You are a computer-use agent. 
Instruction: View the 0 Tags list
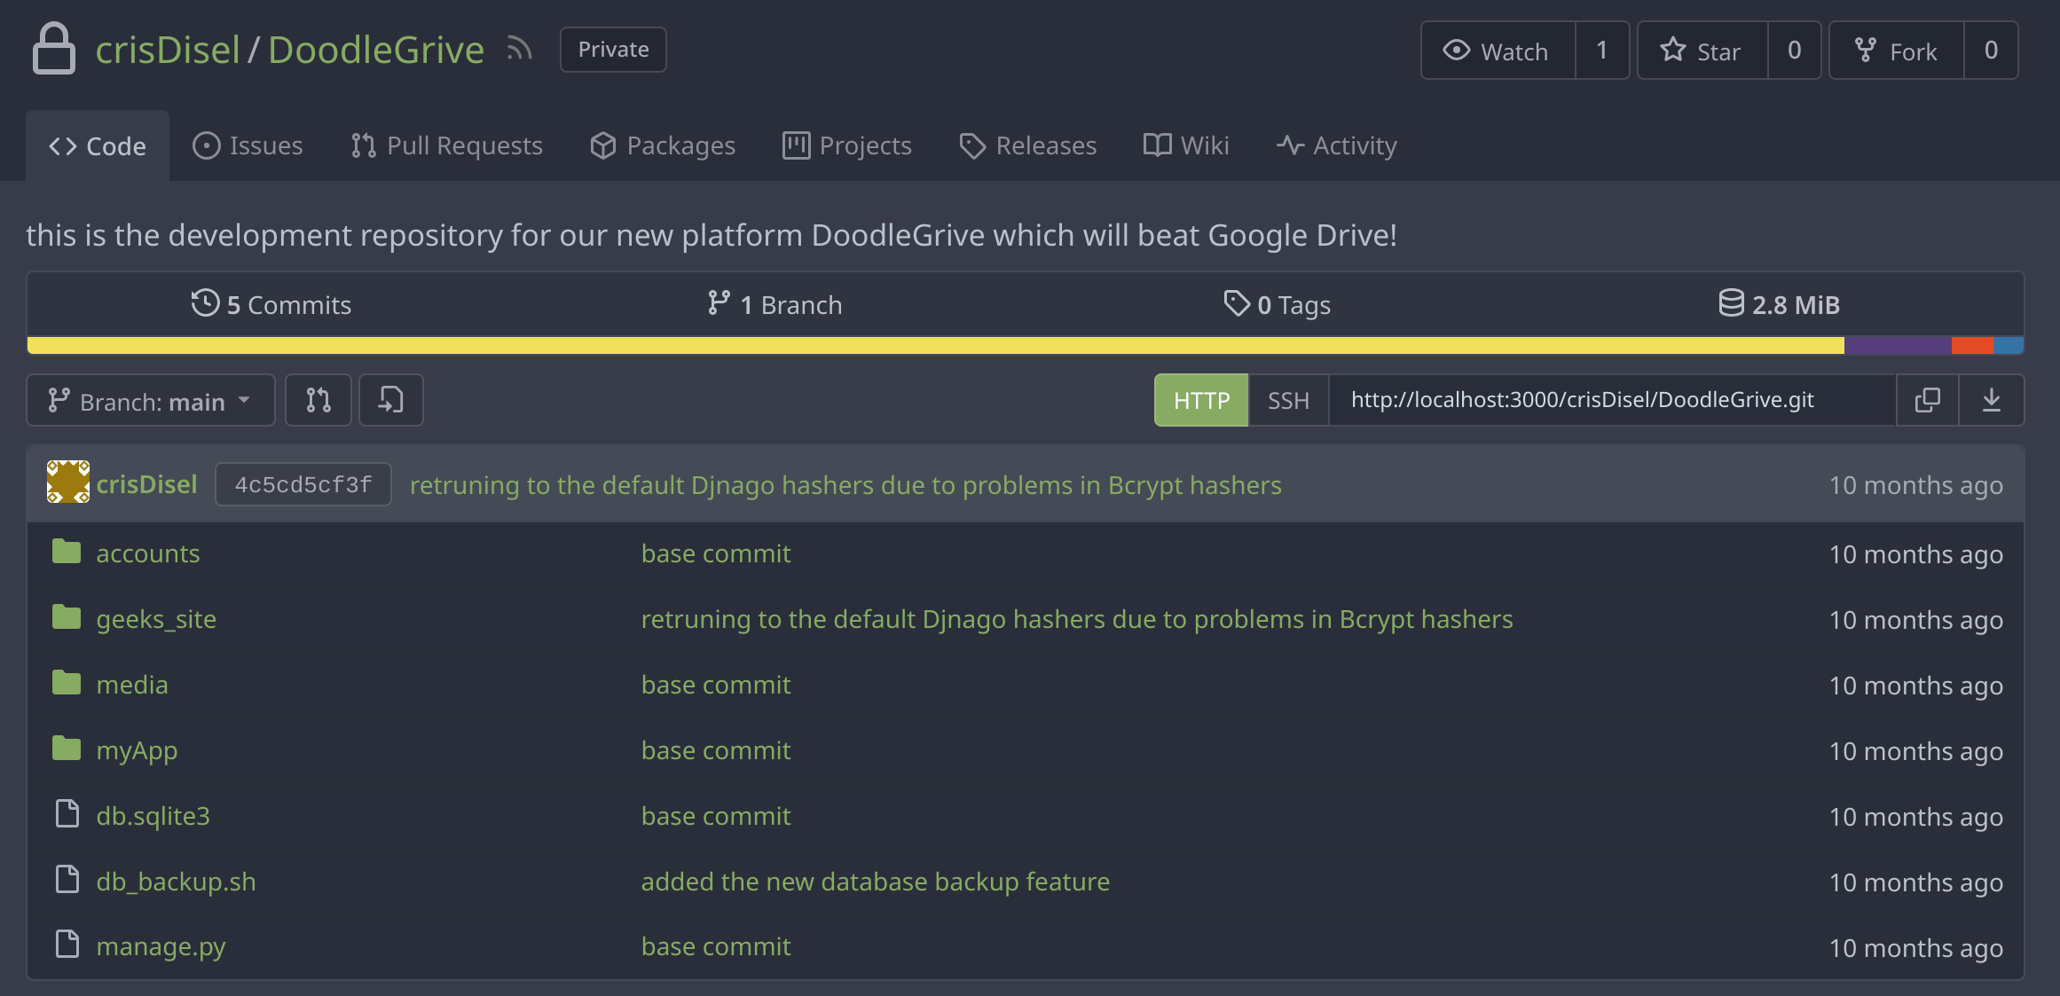click(x=1278, y=304)
